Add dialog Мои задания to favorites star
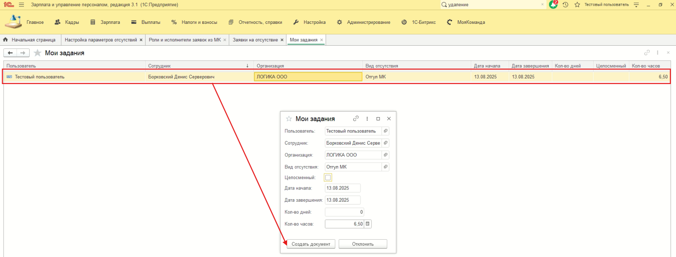The height and width of the screenshot is (257, 676). click(x=289, y=119)
